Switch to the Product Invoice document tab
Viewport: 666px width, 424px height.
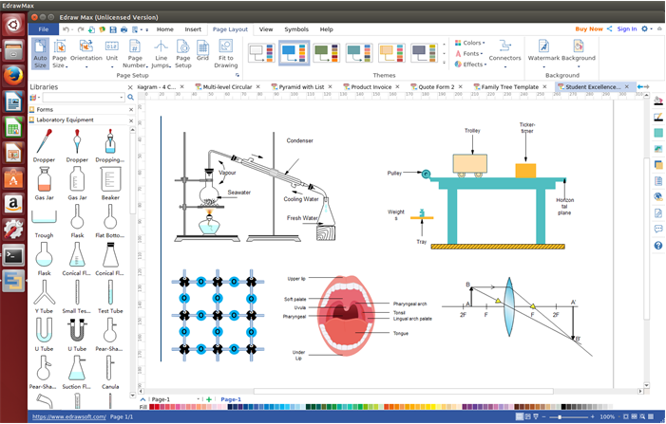click(371, 87)
